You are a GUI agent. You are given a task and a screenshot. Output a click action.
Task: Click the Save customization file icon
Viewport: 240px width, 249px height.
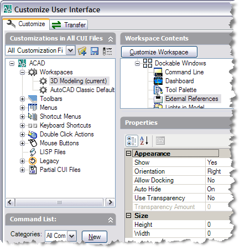95,51
